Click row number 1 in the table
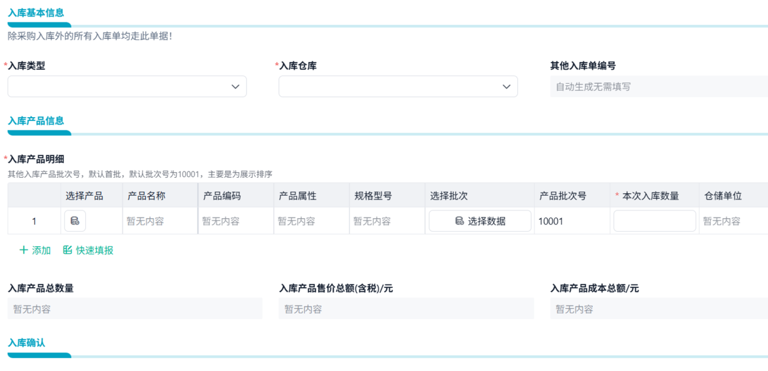This screenshot has width=768, height=371. pyautogui.click(x=34, y=221)
